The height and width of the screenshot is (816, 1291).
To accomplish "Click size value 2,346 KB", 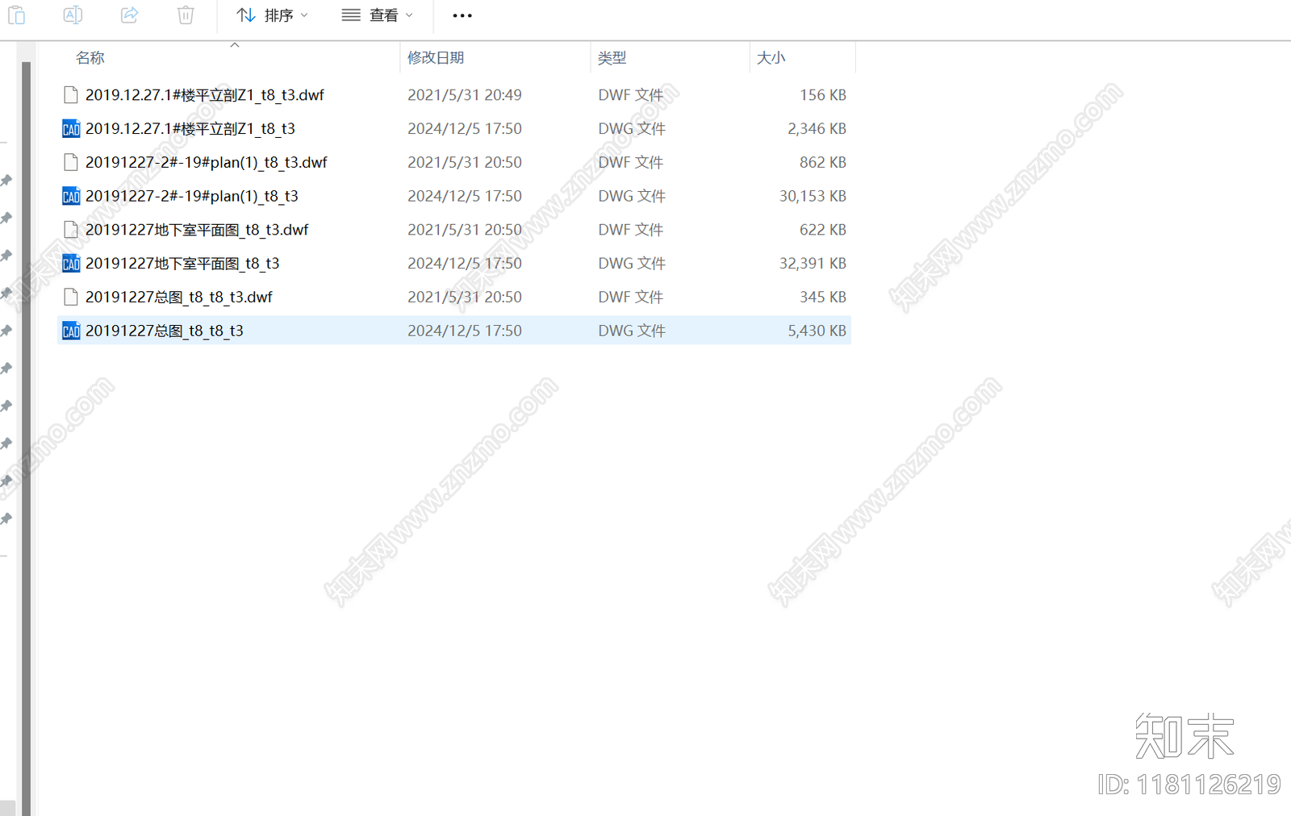I will (x=817, y=129).
